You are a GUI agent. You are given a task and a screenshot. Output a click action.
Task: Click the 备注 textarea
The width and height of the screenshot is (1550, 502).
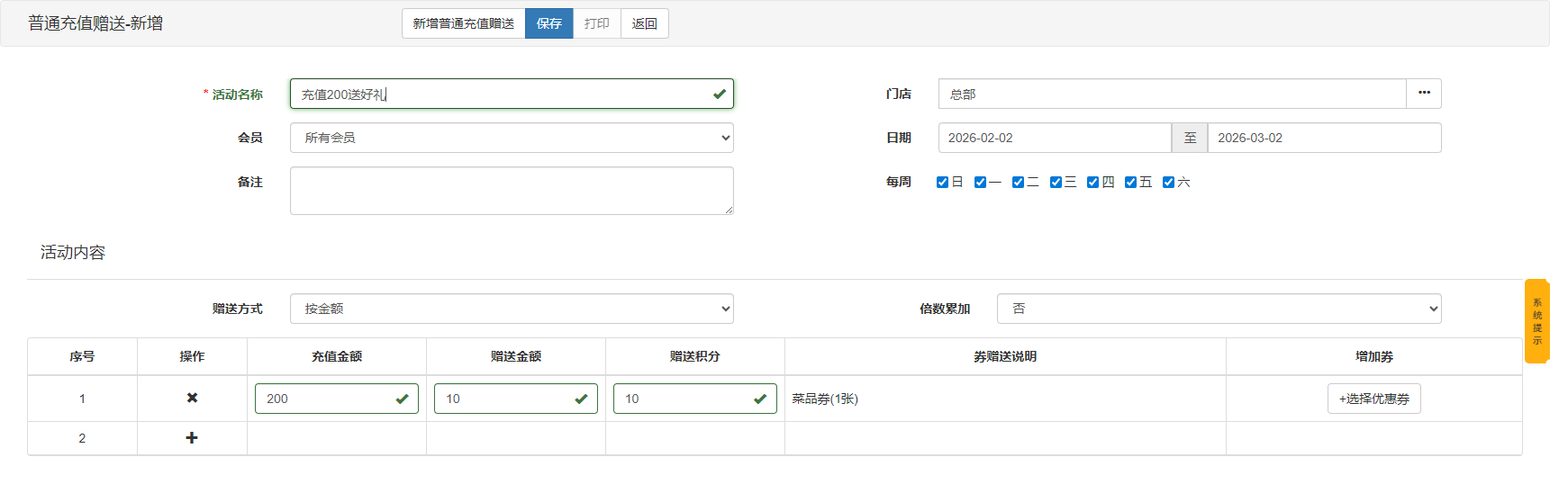pos(511,191)
